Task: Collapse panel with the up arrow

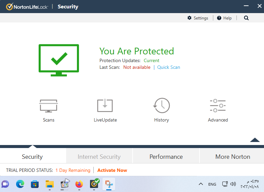Action: (x=255, y=140)
